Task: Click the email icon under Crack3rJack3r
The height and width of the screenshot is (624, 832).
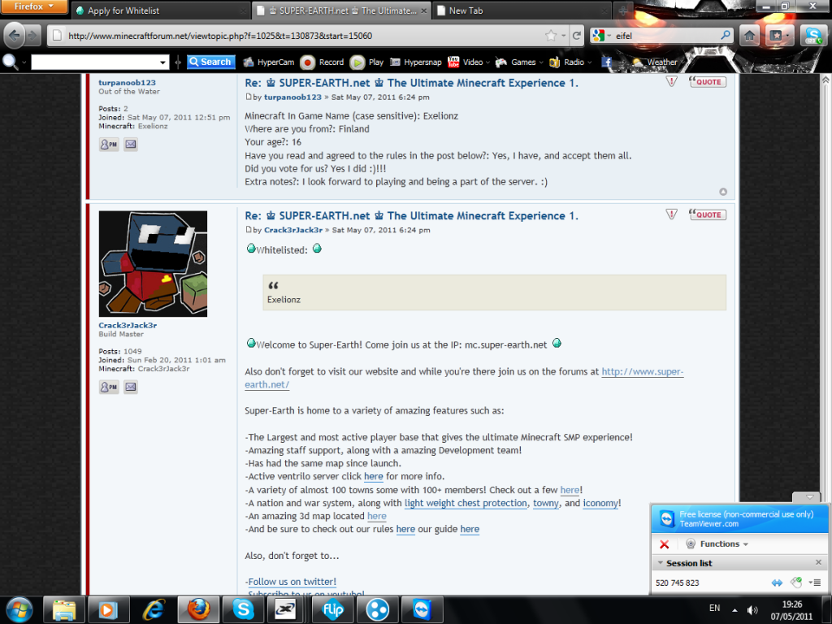Action: point(131,387)
